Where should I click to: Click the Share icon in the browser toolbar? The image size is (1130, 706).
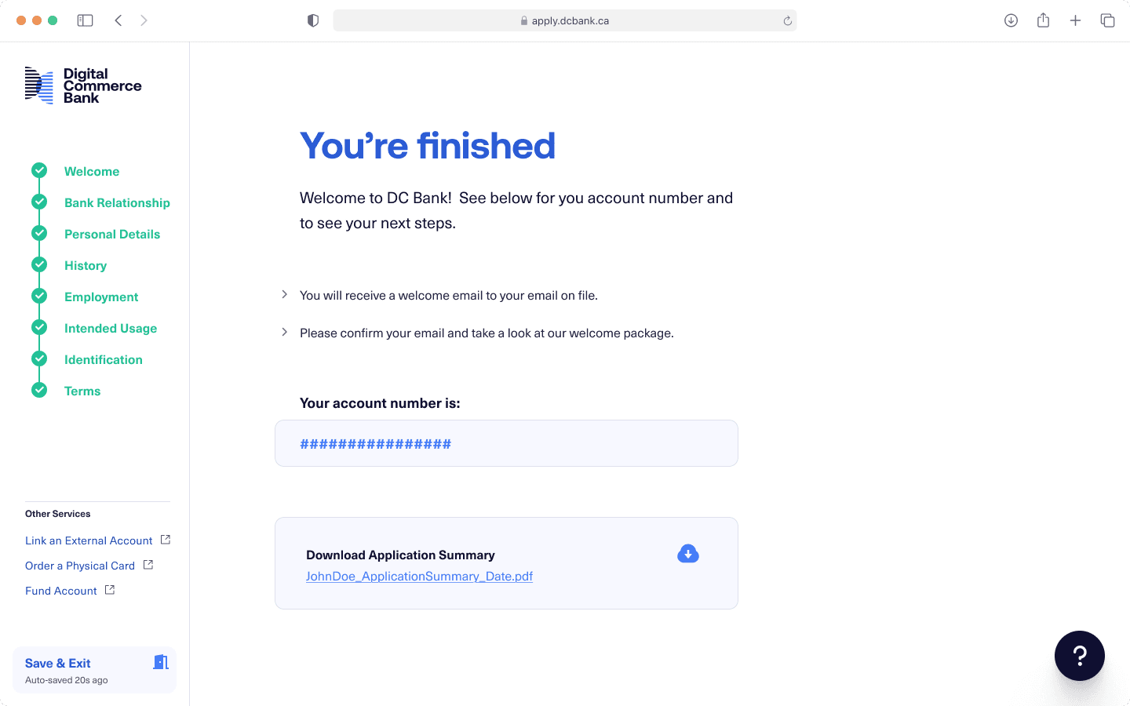[1043, 20]
